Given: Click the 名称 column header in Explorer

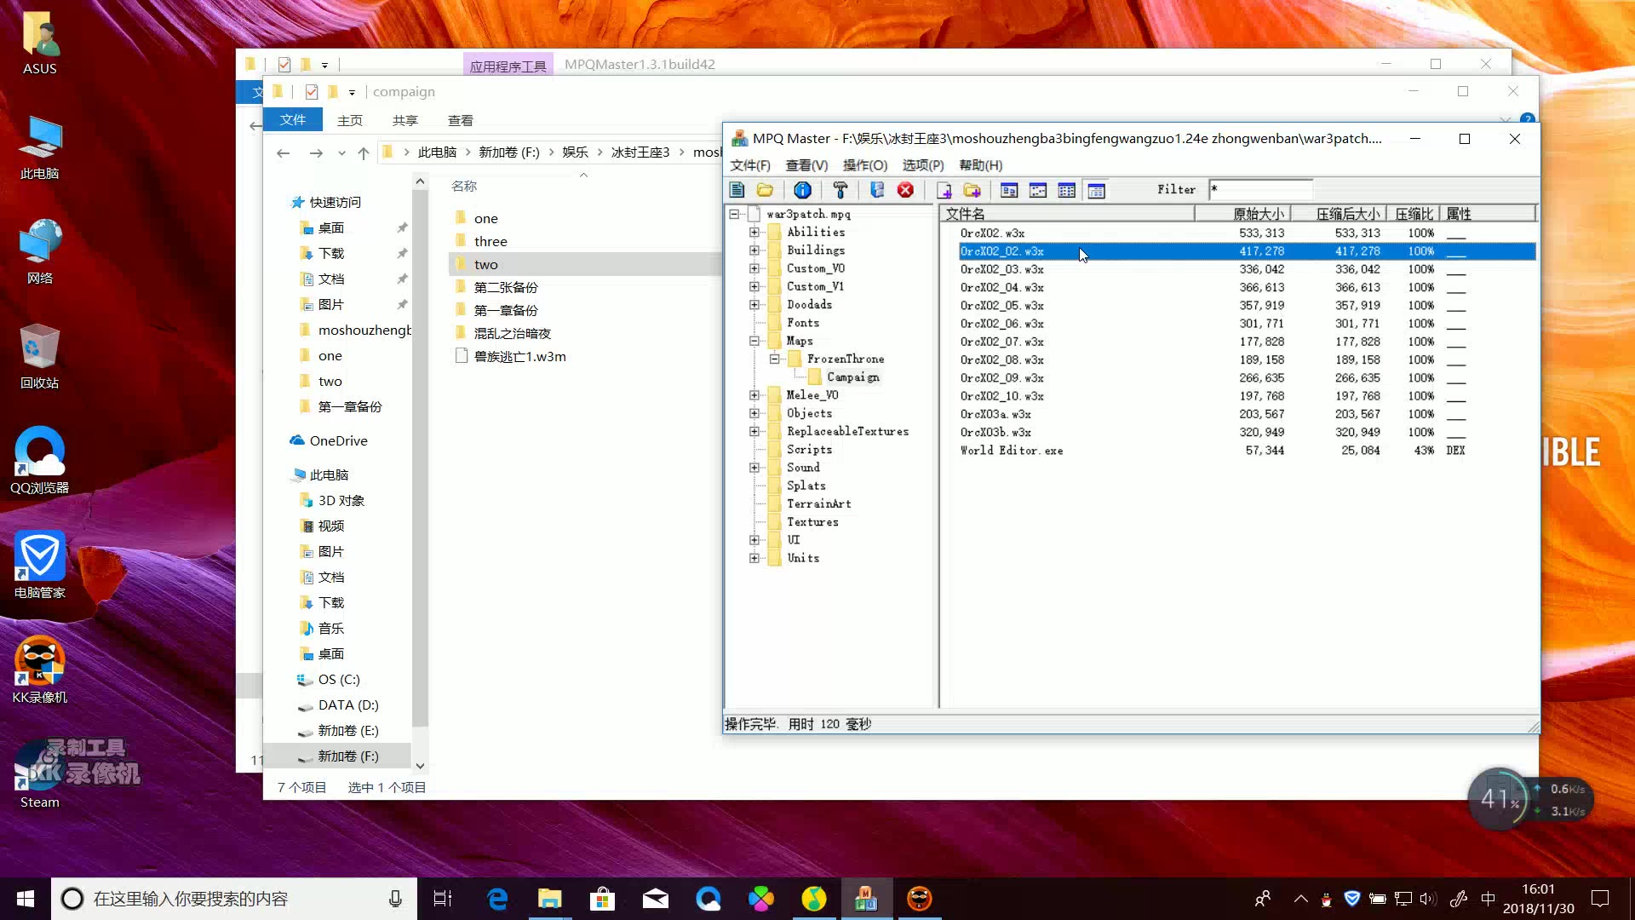Looking at the screenshot, I should (x=464, y=186).
